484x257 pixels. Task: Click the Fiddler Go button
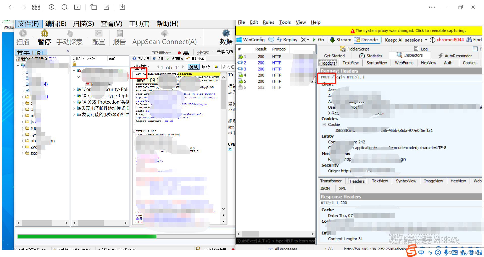pos(318,40)
